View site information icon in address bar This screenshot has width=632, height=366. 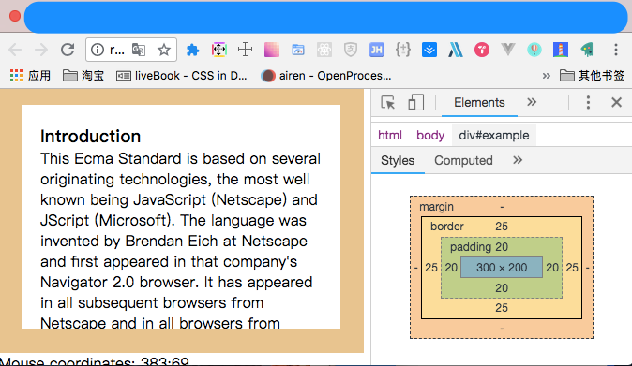[98, 50]
